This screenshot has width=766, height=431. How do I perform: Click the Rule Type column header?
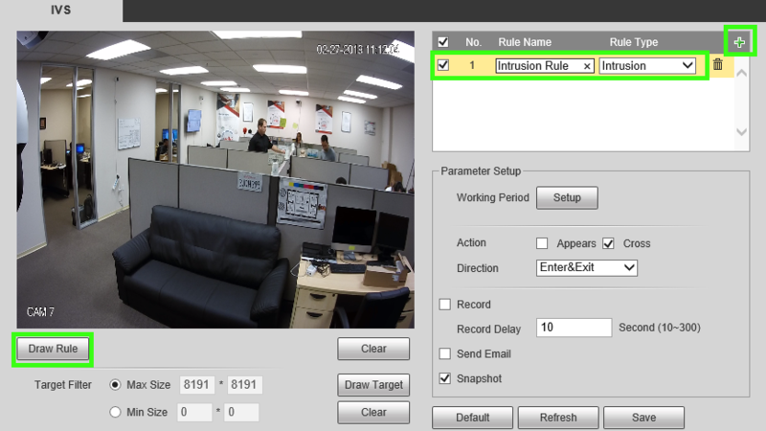tap(634, 42)
